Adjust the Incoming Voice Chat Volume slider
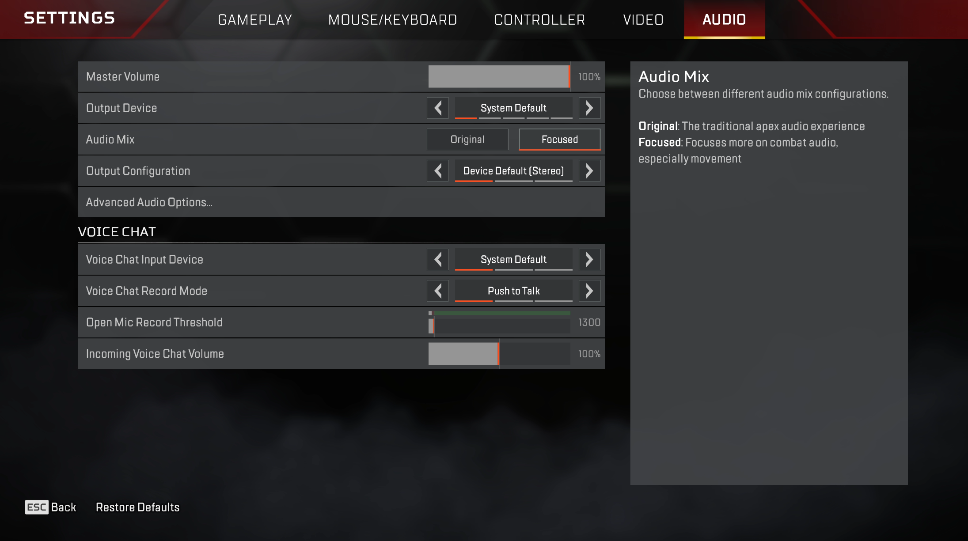 coord(499,354)
